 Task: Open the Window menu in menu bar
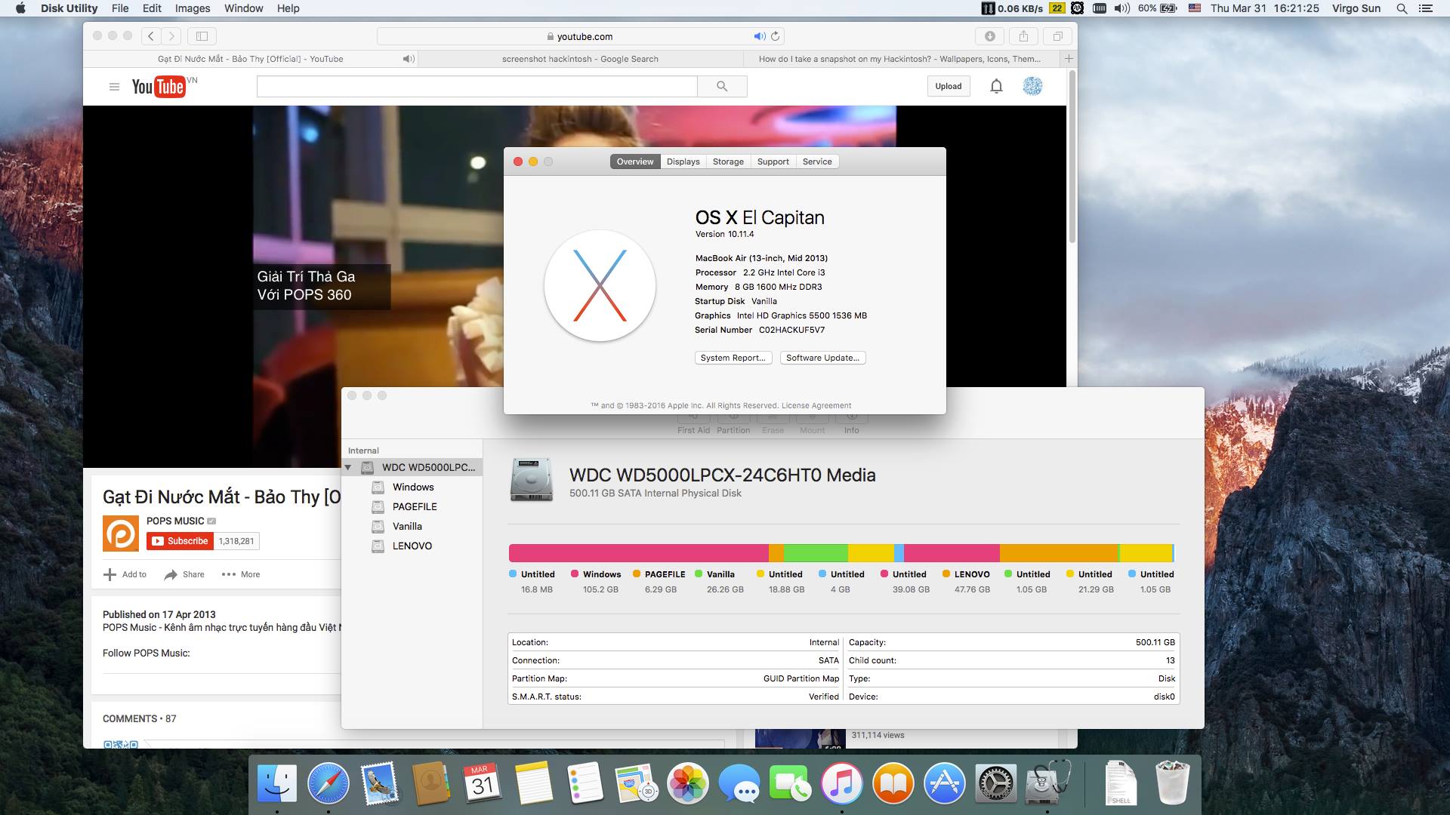tap(243, 8)
